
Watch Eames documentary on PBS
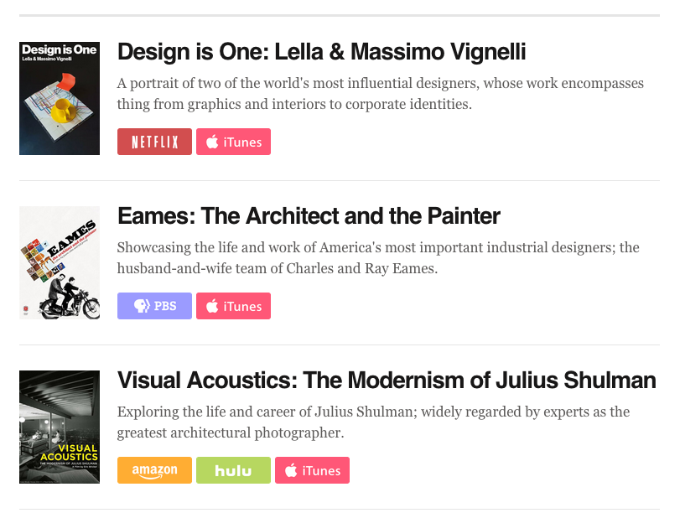[x=154, y=306]
